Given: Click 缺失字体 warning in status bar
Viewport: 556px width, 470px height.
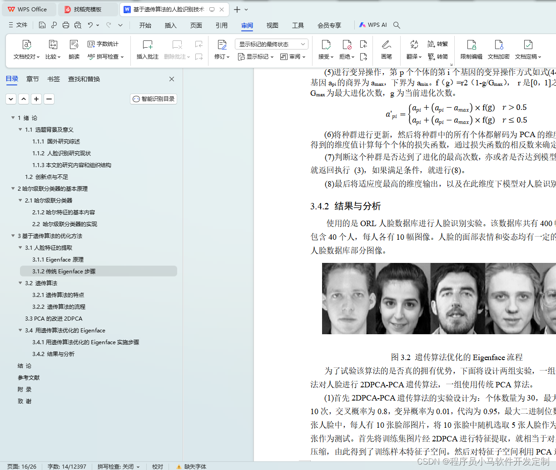Looking at the screenshot, I should click(191, 466).
